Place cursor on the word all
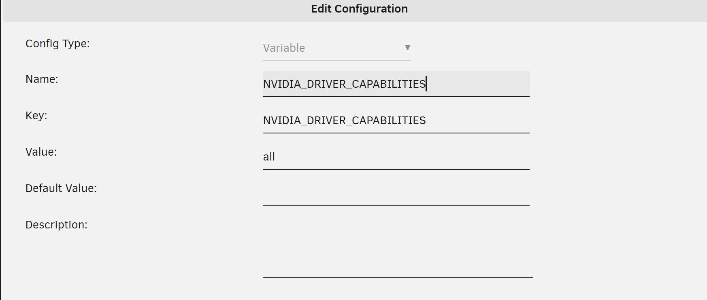 point(269,157)
